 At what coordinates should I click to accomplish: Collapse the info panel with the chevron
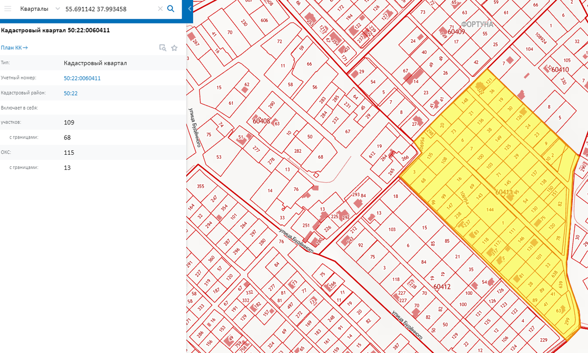pyautogui.click(x=190, y=9)
